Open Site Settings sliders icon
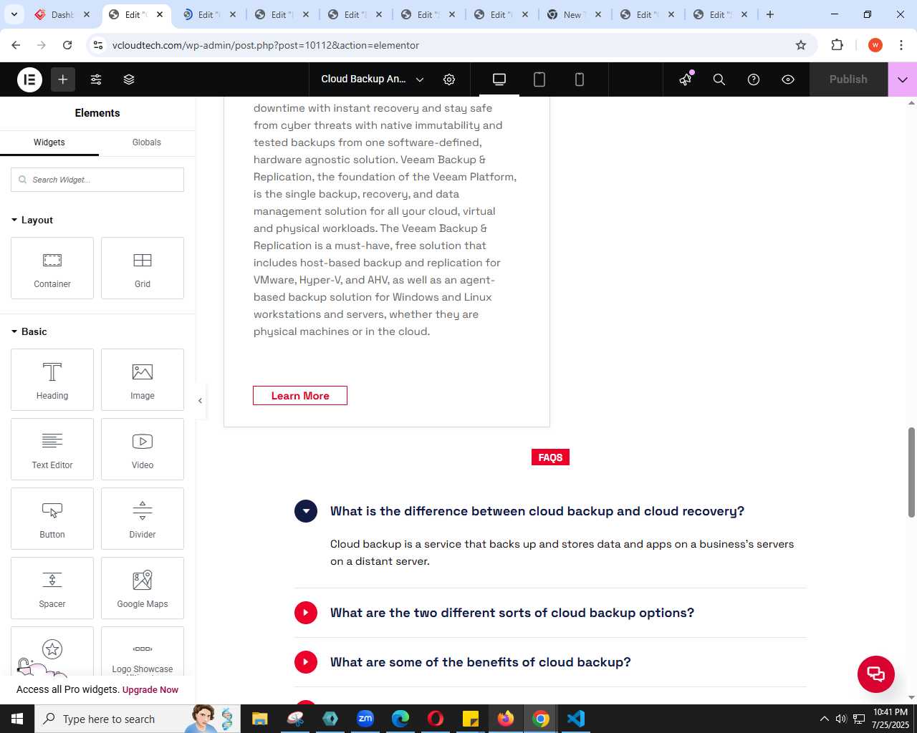 click(96, 79)
